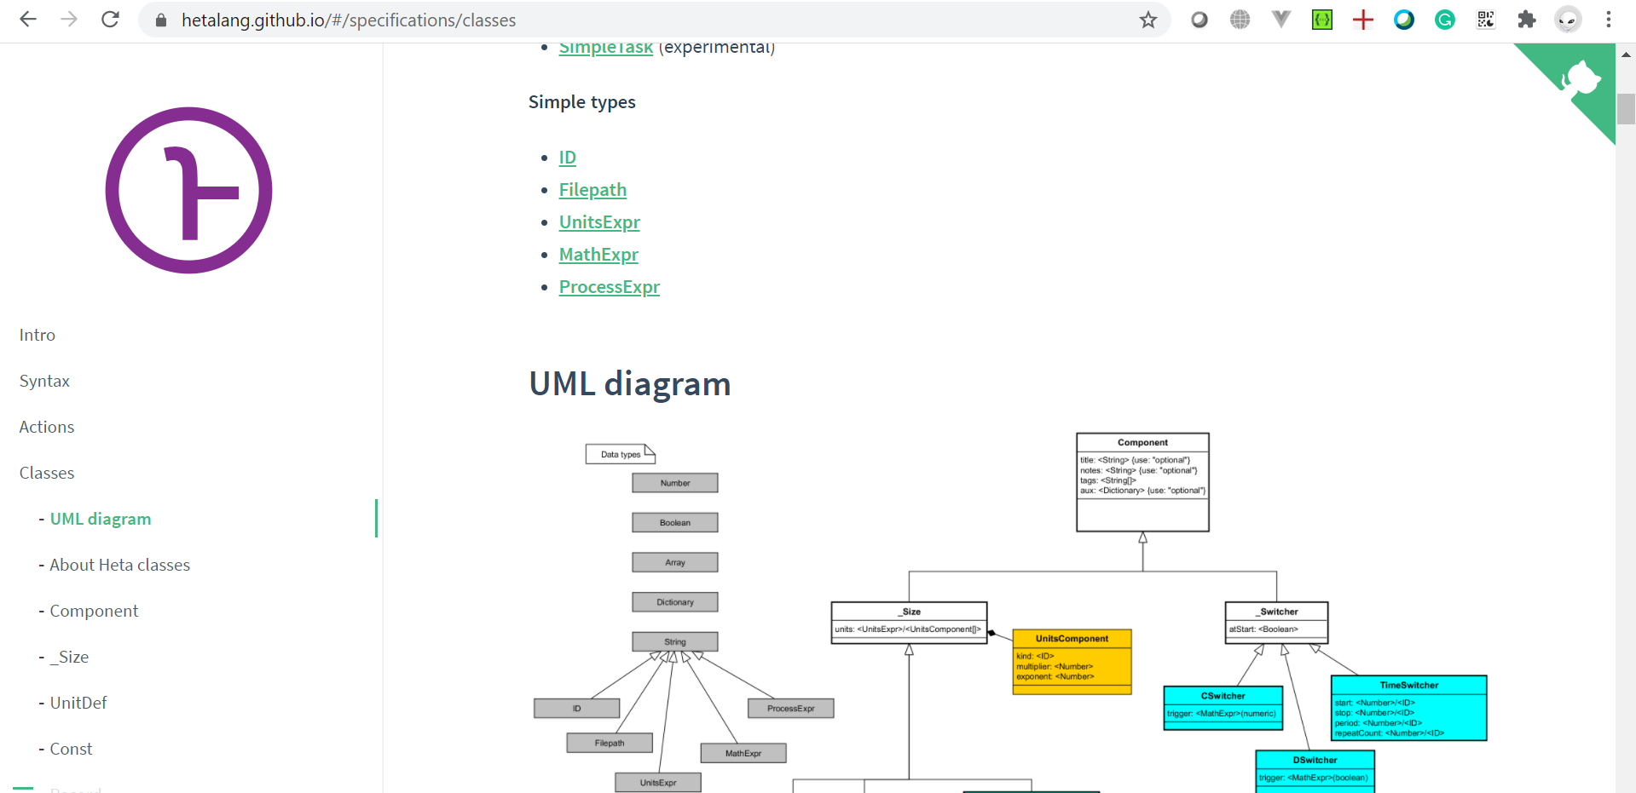
Task: Click the green code brackets extension
Action: point(1321,20)
